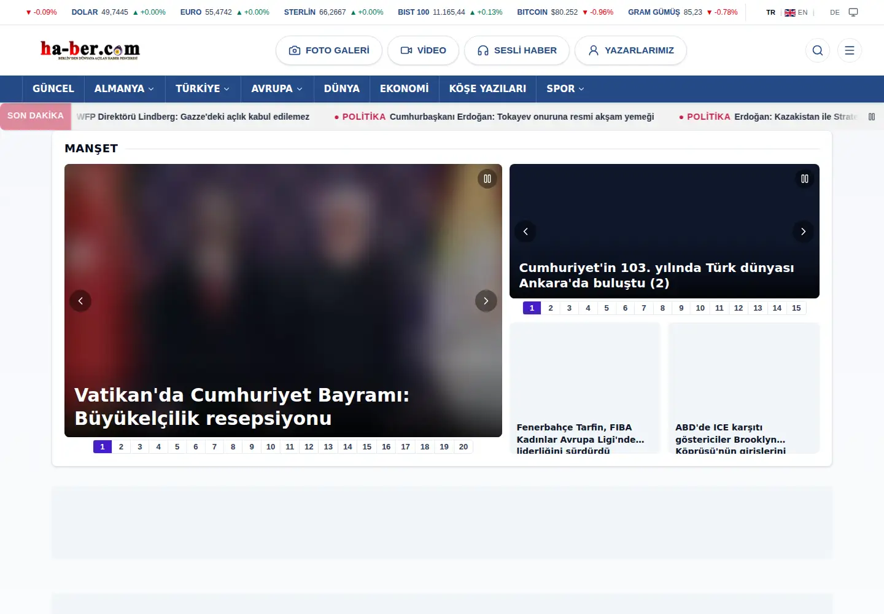
Task: Click the BITCOIN price ticker
Action: 565,12
